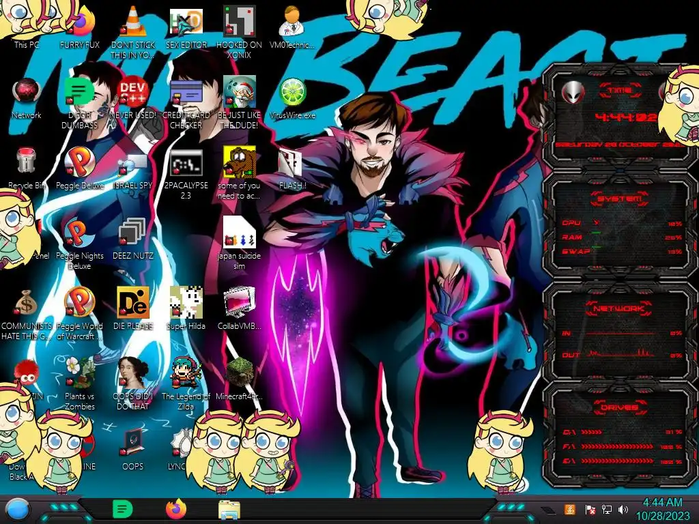Click the network IN graph row
Image resolution: width=699 pixels, height=524 pixels.
coord(622,333)
